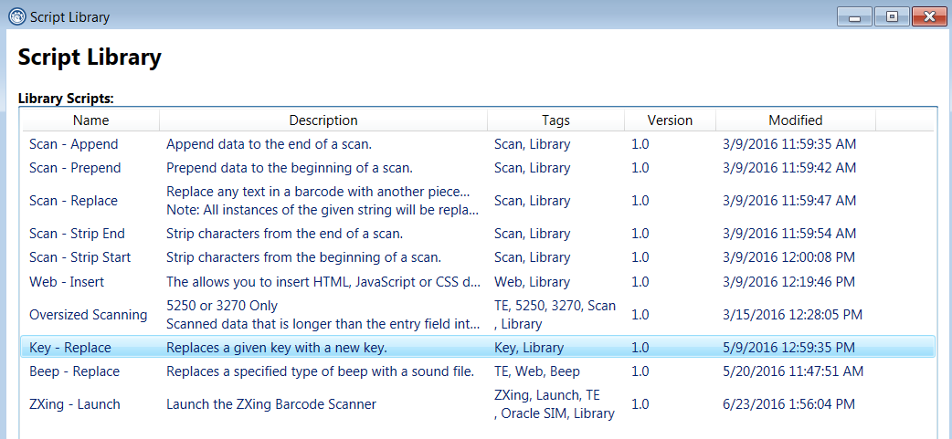Click the ZXing Barcode Scanner description text
The width and height of the screenshot is (952, 439).
click(270, 404)
